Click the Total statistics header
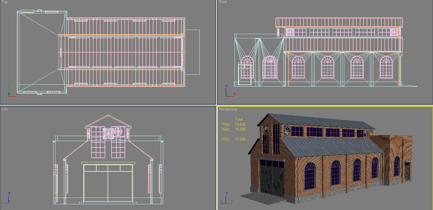433x210 pixels. pyautogui.click(x=239, y=119)
